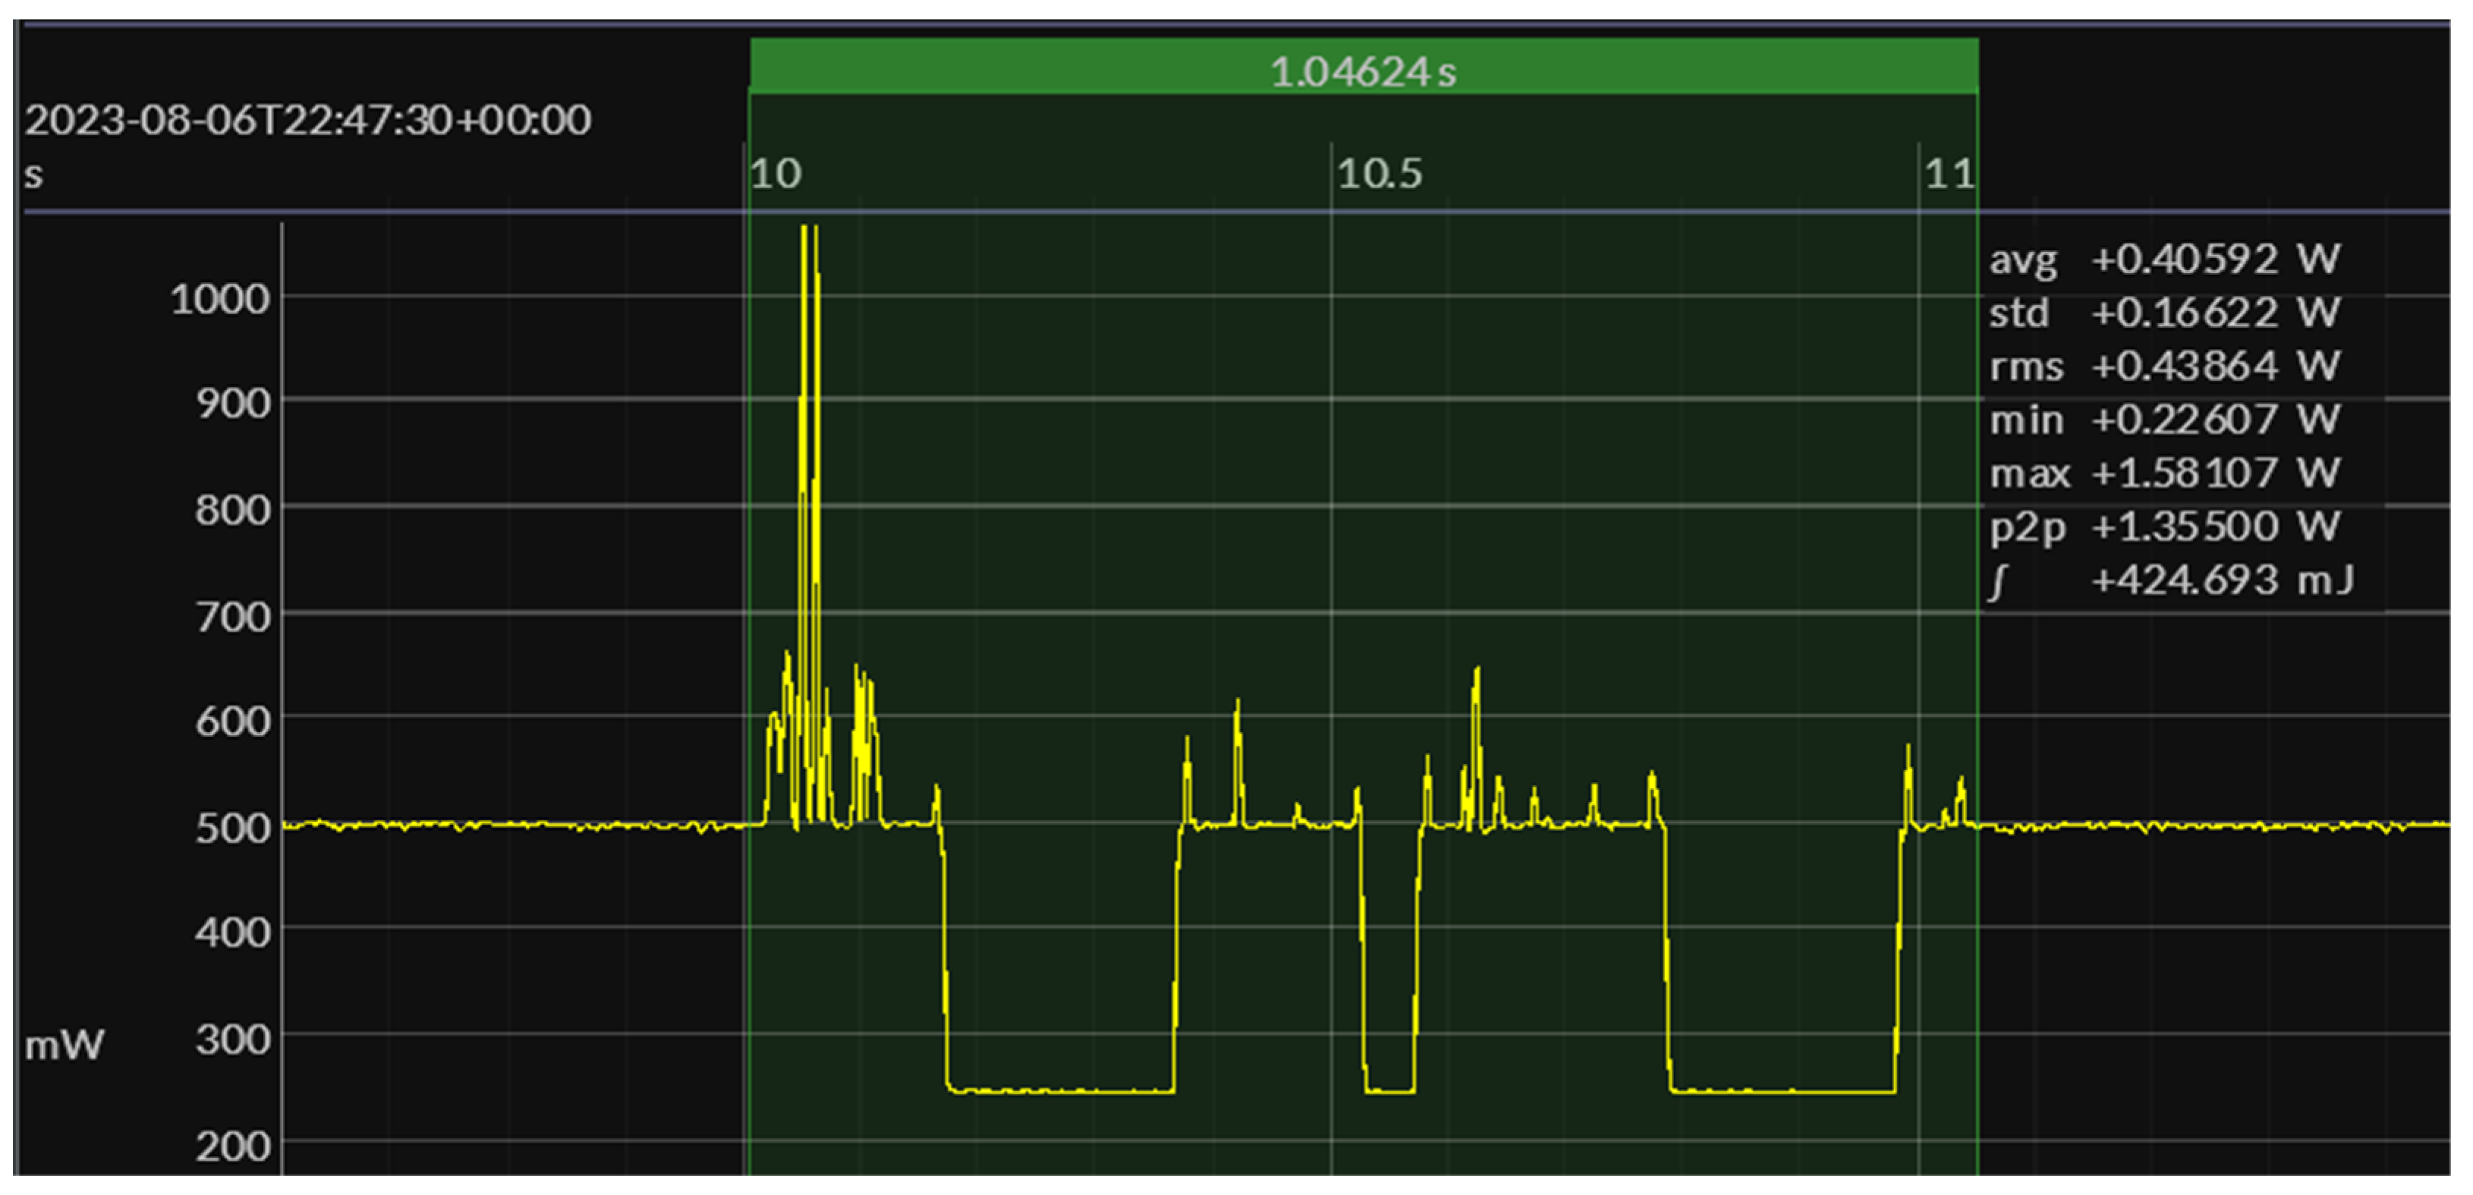Image resolution: width=2473 pixels, height=1195 pixels.
Task: Click the 1000 y-axis tick label
Action: (x=220, y=300)
